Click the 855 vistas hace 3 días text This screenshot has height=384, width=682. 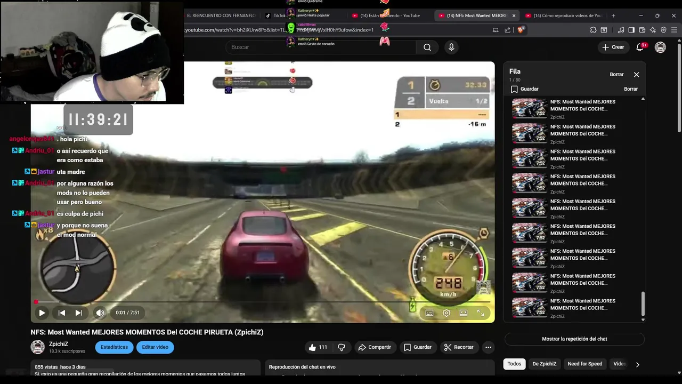(x=60, y=367)
